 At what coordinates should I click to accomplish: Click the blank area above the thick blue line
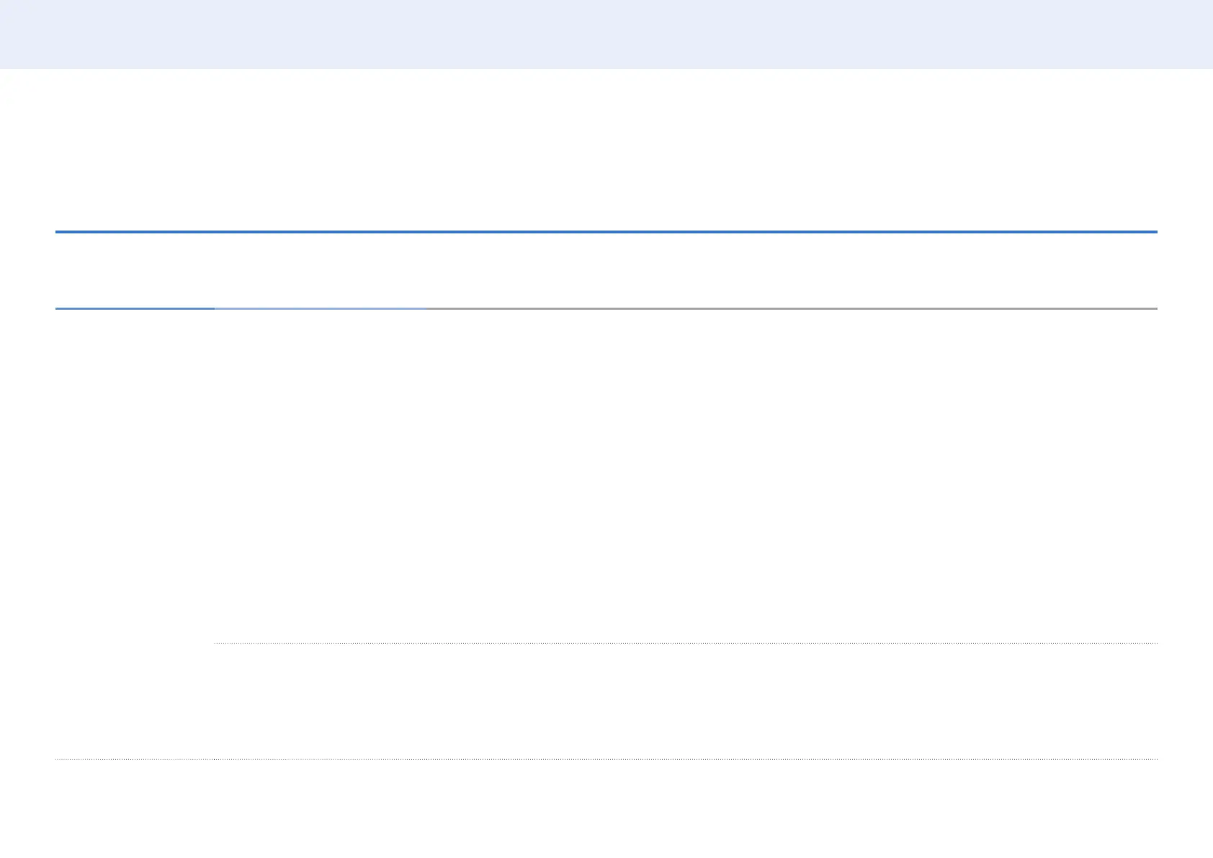606,151
